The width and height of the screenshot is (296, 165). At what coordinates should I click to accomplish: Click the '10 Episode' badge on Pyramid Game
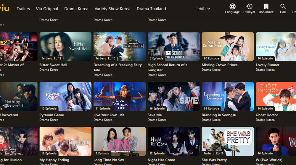[x=49, y=108]
